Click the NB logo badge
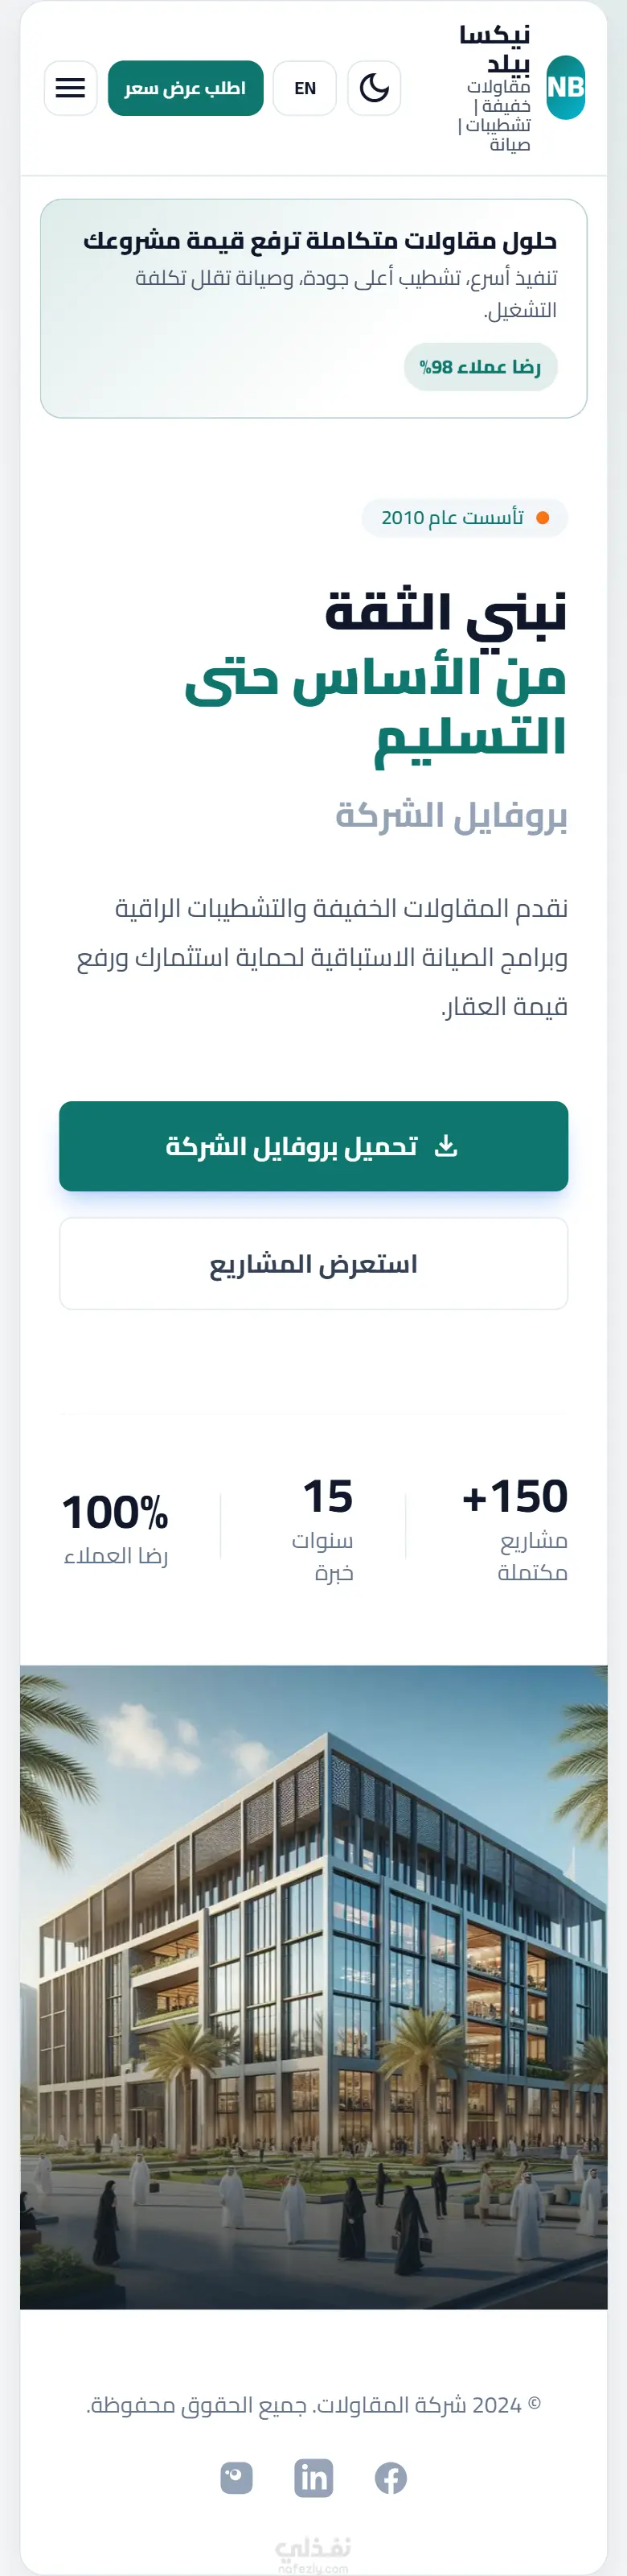 [565, 88]
